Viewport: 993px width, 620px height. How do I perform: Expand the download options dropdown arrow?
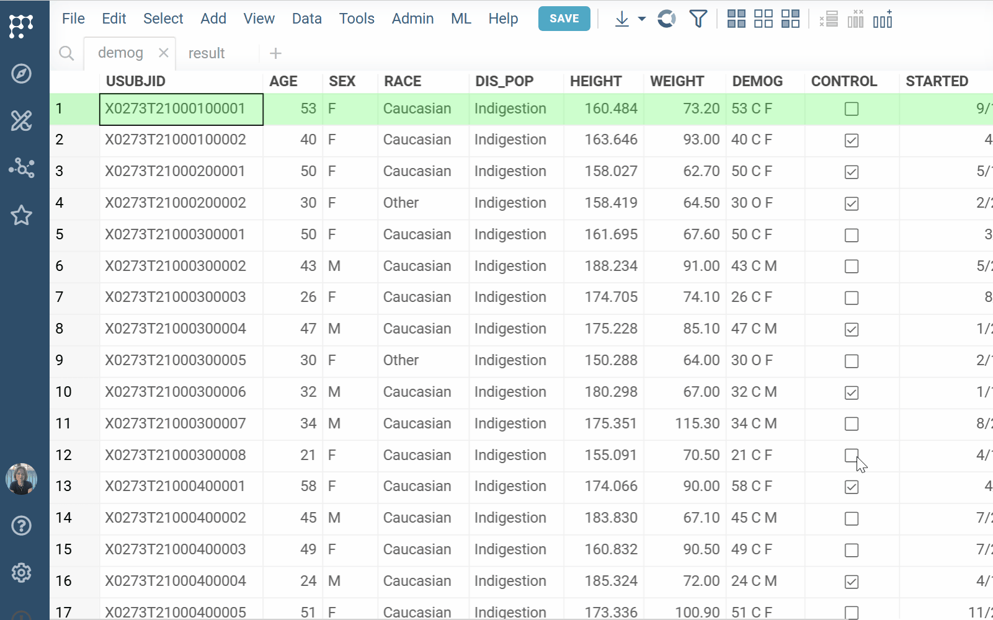pyautogui.click(x=641, y=19)
